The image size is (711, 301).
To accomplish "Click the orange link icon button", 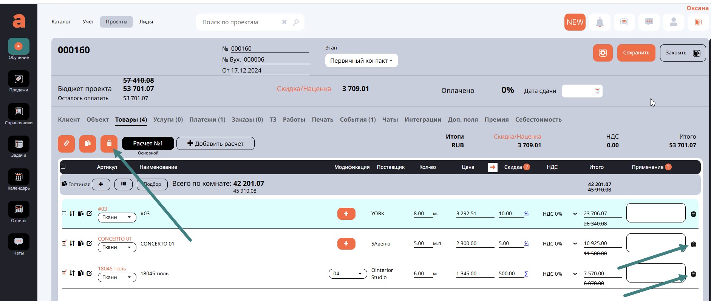I will tap(66, 144).
